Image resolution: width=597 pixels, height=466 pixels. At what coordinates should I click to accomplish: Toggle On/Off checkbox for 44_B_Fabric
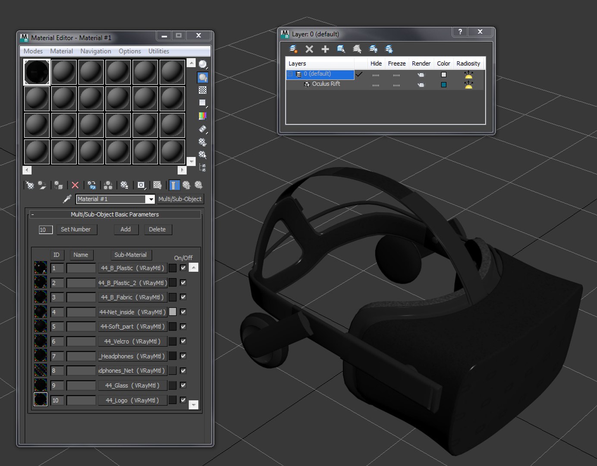click(x=183, y=297)
